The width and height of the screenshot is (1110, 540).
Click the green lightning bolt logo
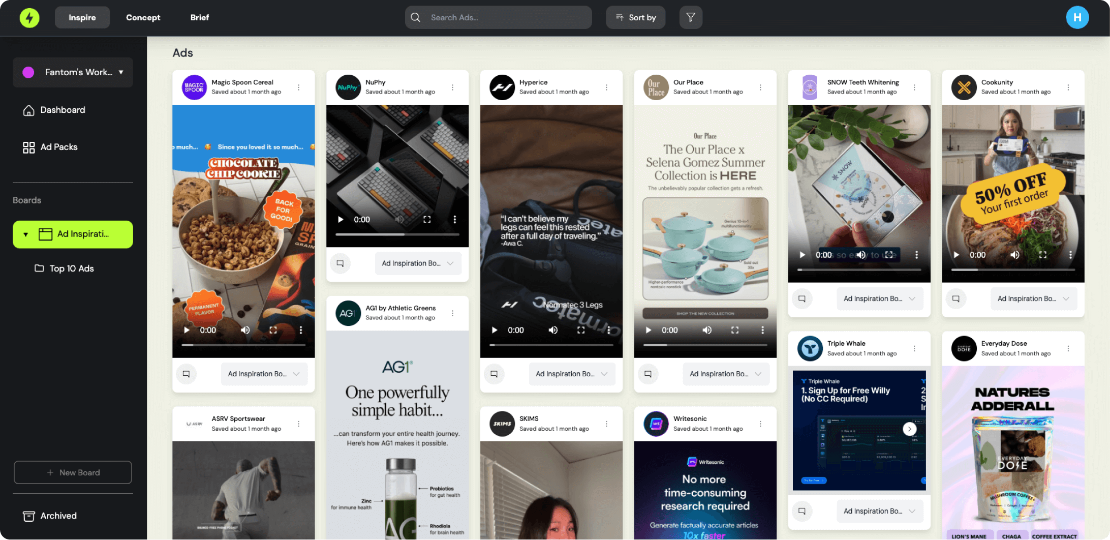(29, 18)
